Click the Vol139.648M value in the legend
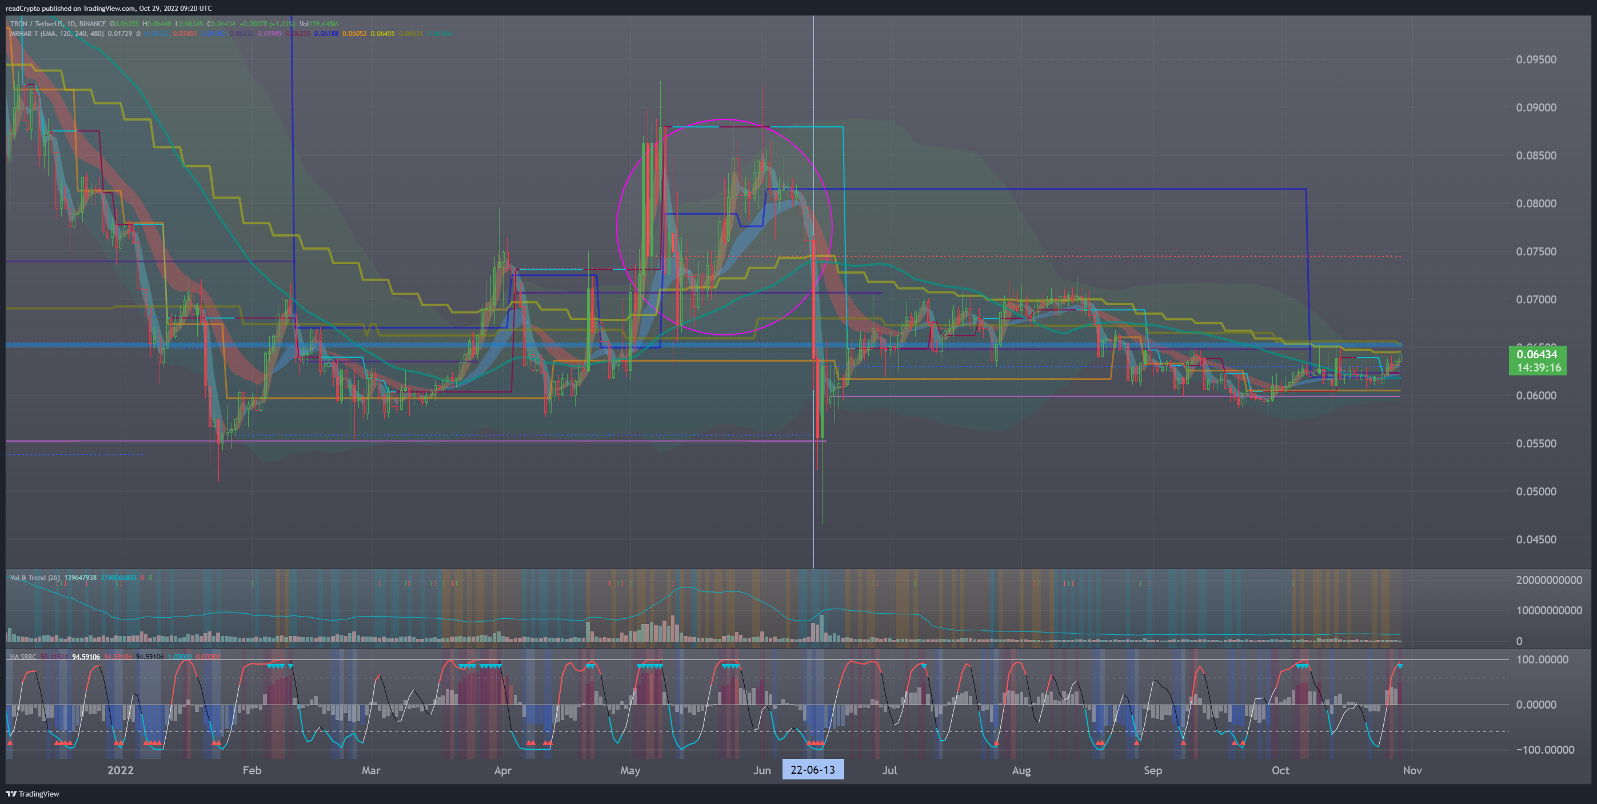The width and height of the screenshot is (1597, 804). [318, 24]
